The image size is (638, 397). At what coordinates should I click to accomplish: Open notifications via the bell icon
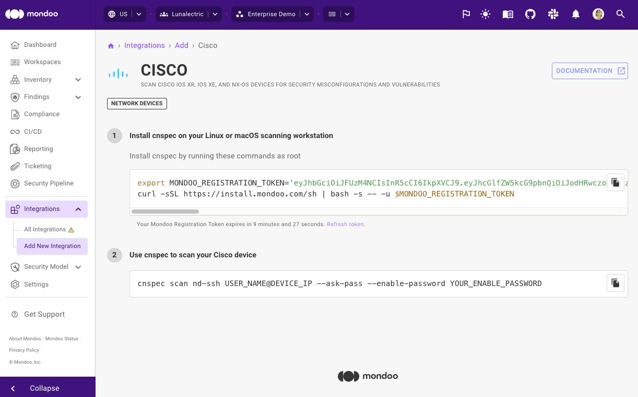[x=575, y=14]
